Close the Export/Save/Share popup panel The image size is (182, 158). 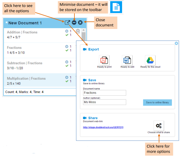(x=176, y=43)
